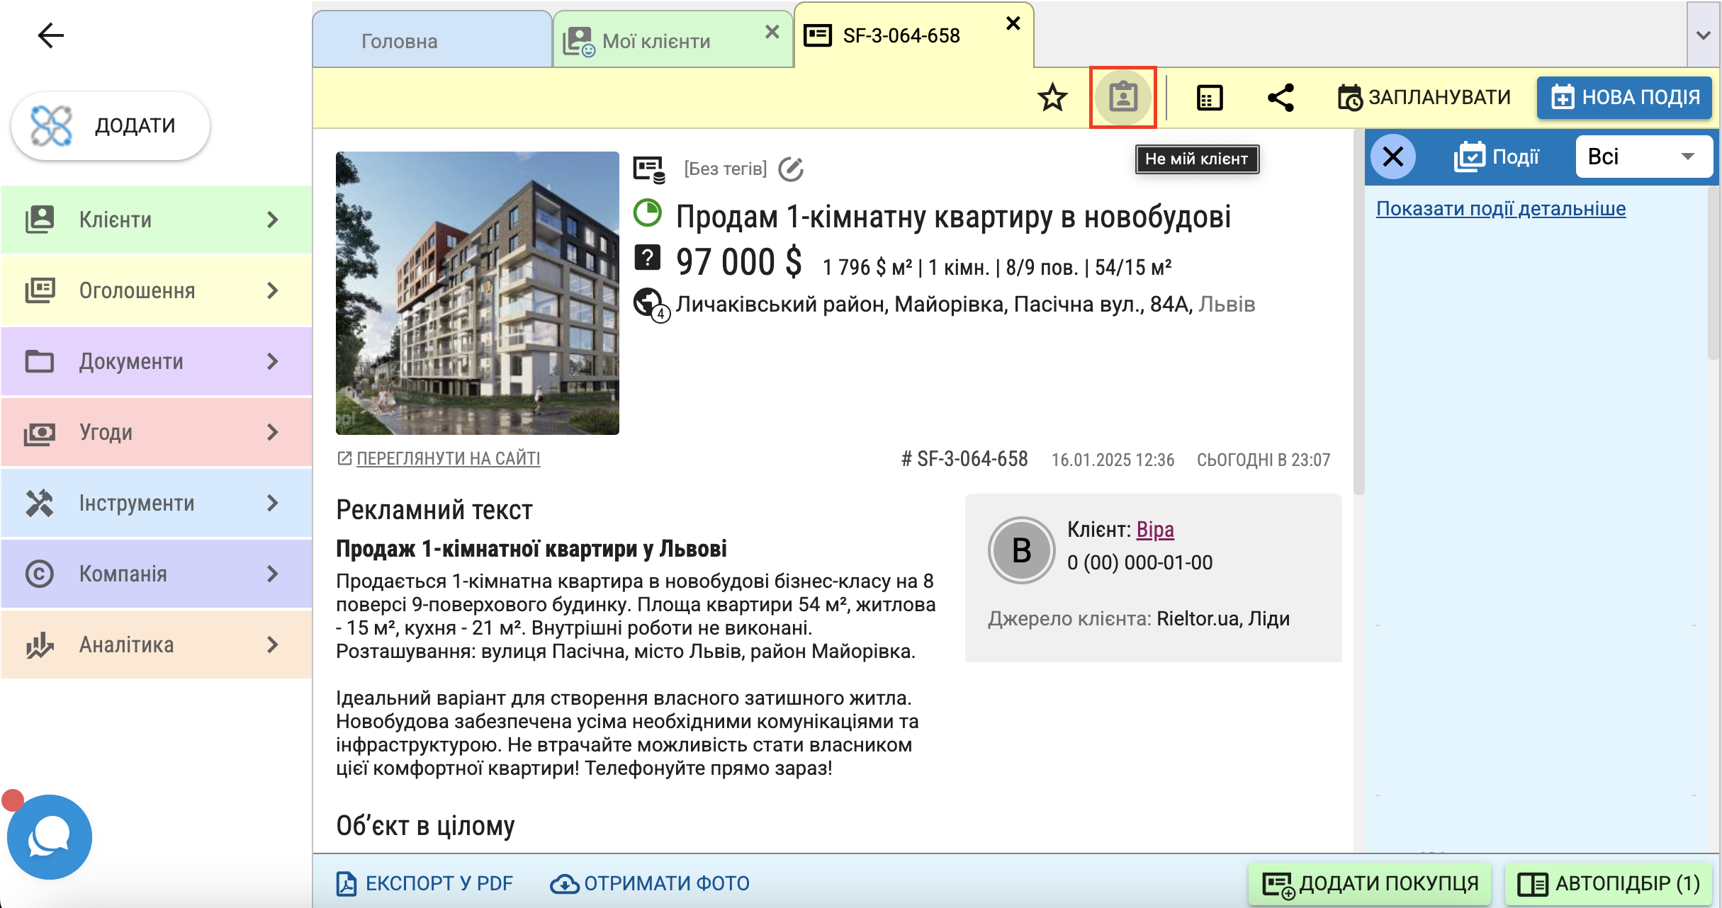Open the support chat bubble
Image resolution: width=1722 pixels, height=908 pixels.
(x=49, y=836)
